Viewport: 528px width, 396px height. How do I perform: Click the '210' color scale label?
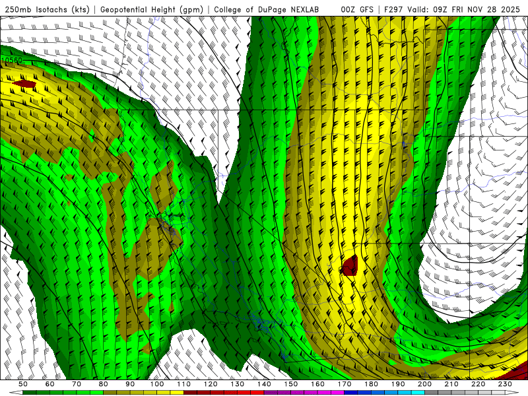(451, 384)
